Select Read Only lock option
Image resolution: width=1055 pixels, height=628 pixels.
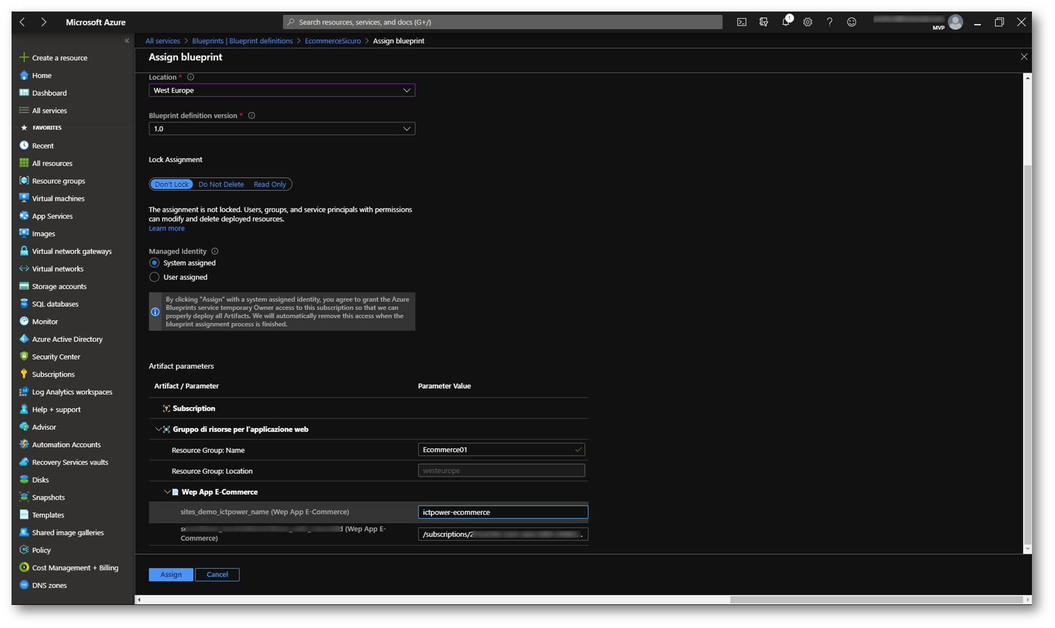[270, 184]
